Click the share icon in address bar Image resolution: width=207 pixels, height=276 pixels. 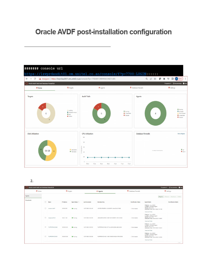pos(151,79)
